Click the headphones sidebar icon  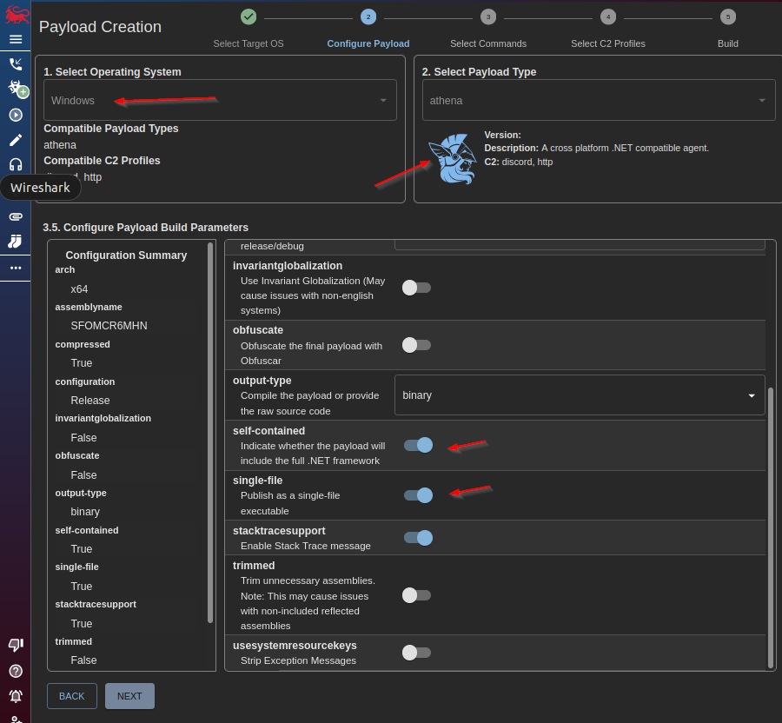(16, 164)
